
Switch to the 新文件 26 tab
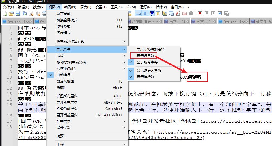point(261,22)
